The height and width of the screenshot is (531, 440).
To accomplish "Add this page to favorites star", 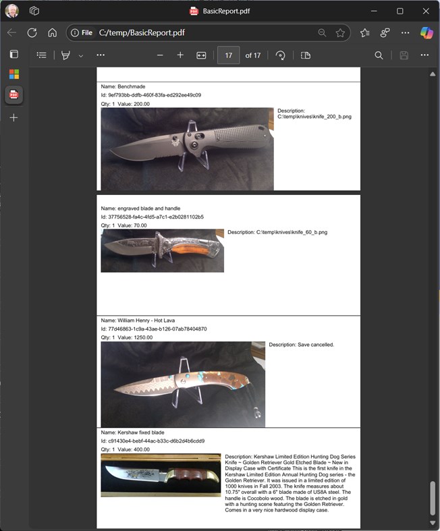I will 340,33.
